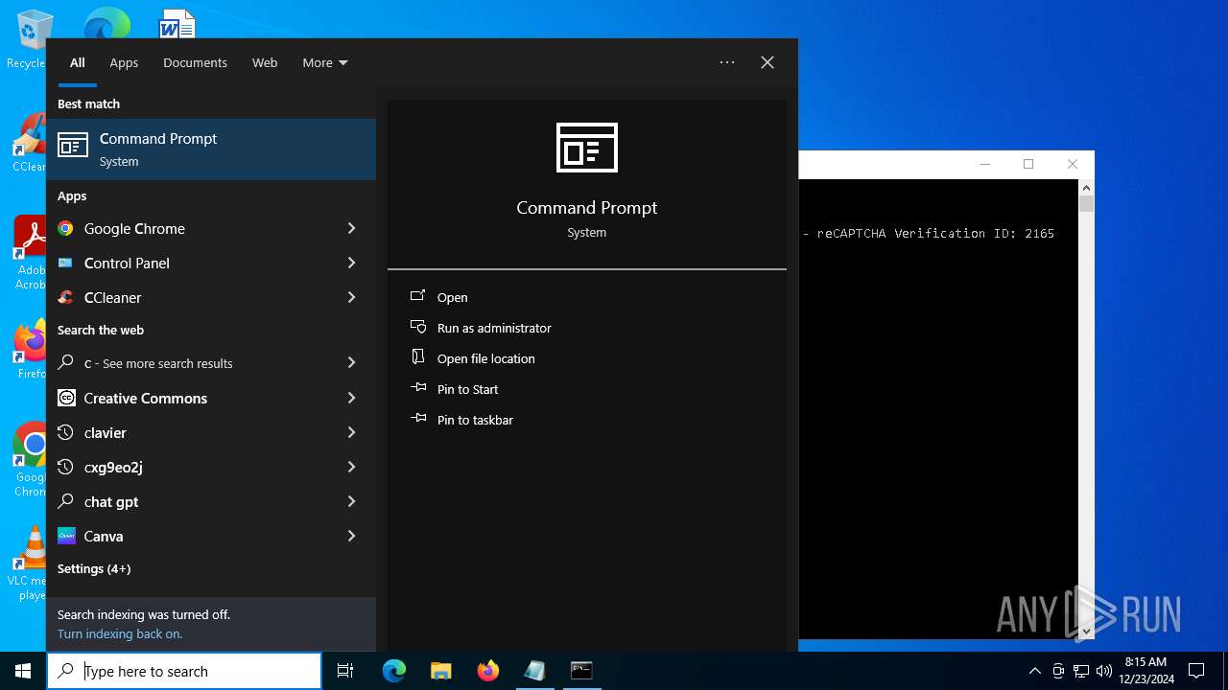Launch Microsoft Edge from the taskbar
Viewport: 1228px width, 690px height.
[394, 671]
